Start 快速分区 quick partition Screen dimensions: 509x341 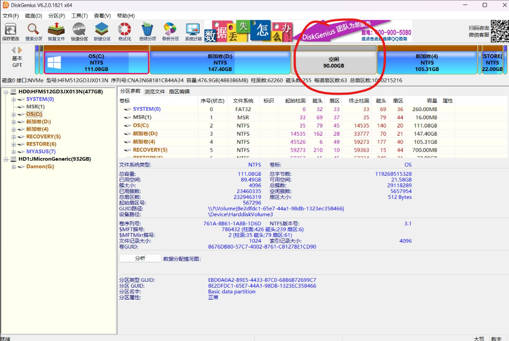(79, 32)
